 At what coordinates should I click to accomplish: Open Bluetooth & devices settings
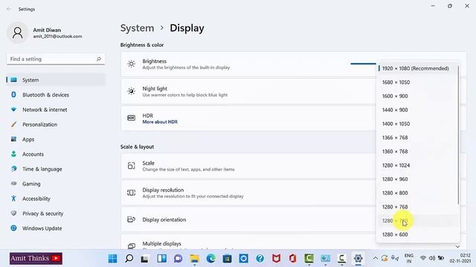56,95
